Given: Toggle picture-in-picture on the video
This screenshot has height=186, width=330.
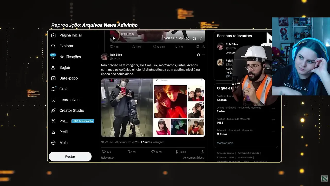Looking at the screenshot, I should 194,38.
